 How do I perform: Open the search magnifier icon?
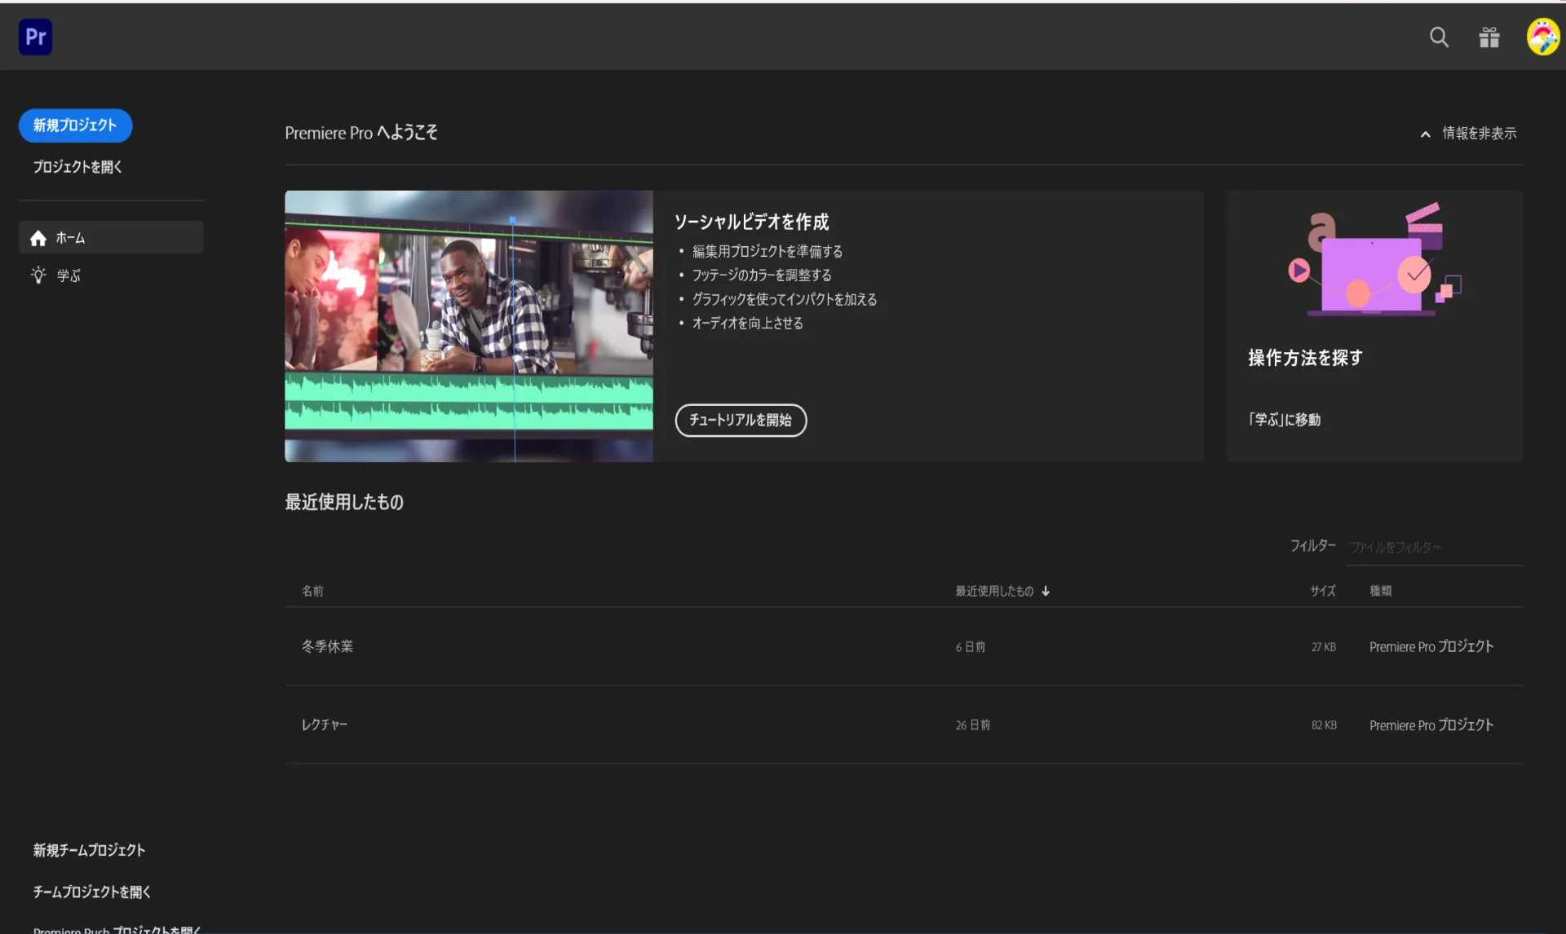[x=1439, y=37]
